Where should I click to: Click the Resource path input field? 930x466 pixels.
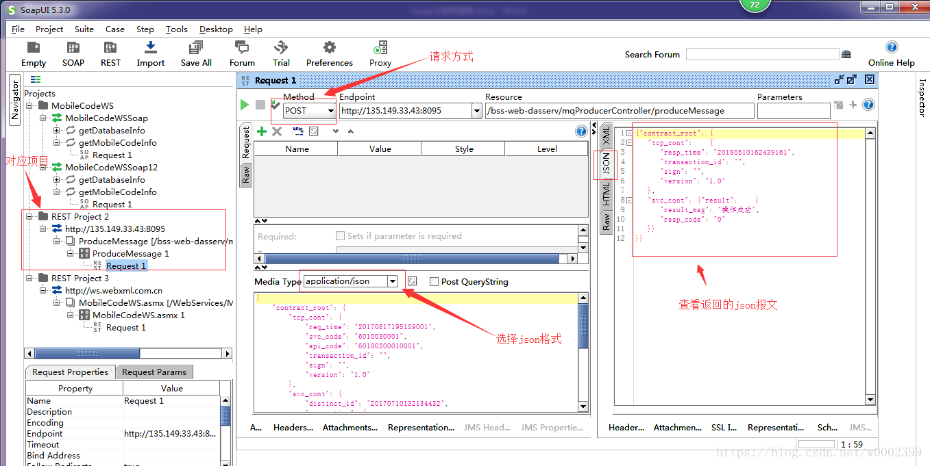tap(620, 110)
